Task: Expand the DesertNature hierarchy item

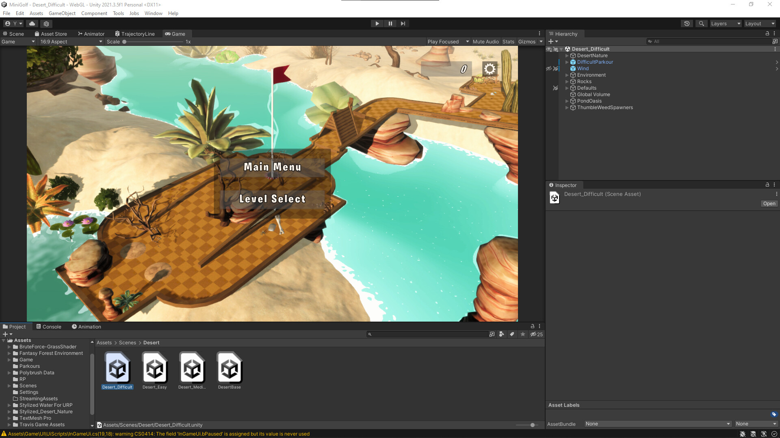Action: 567,56
